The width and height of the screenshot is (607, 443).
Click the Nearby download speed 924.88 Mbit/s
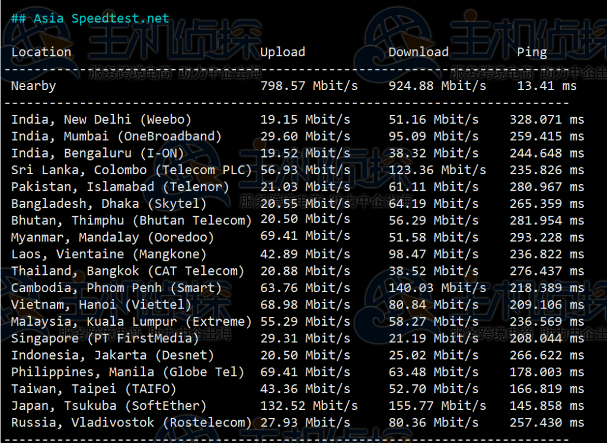437,86
